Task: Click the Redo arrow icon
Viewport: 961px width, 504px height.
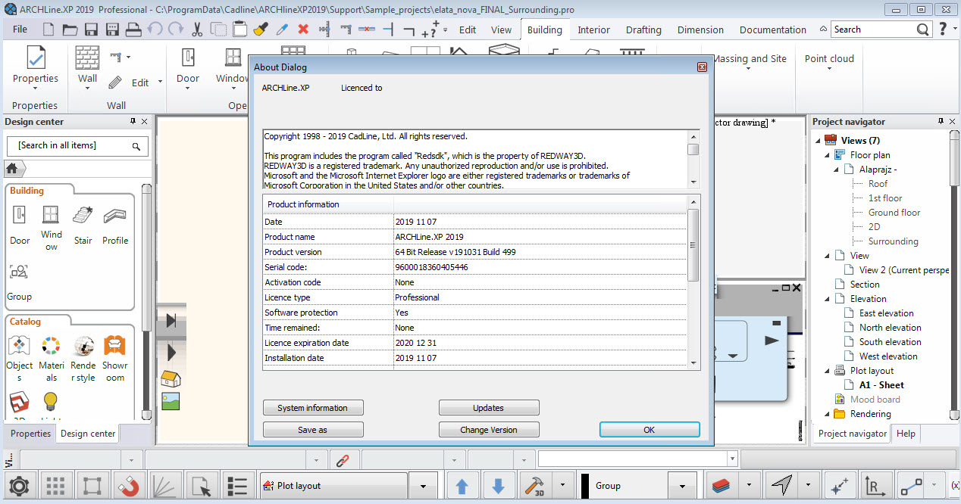Action: tap(176, 30)
